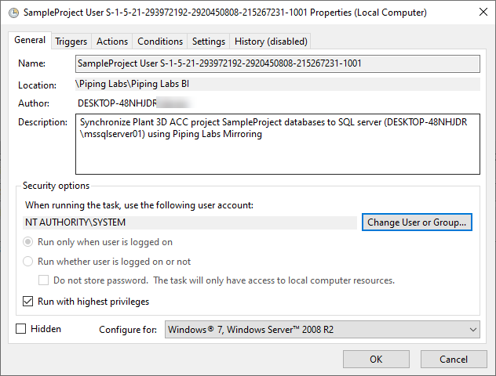This screenshot has width=496, height=376.
Task: Choose Run whether user is logged on or not
Action: point(28,262)
